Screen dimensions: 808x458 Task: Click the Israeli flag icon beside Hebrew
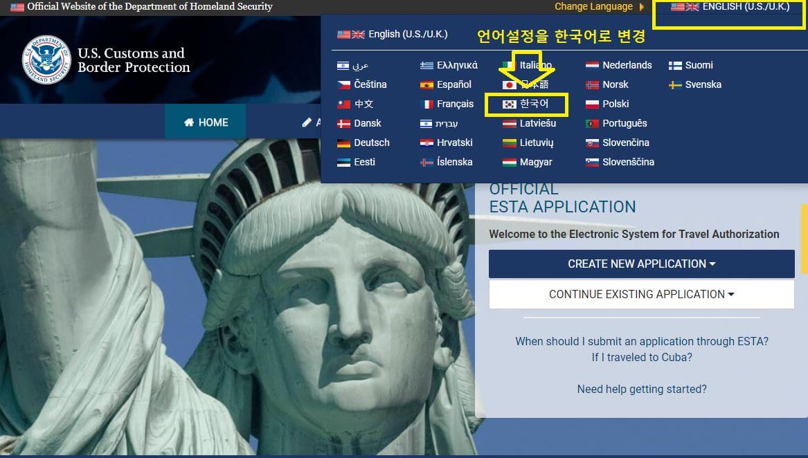click(x=427, y=124)
